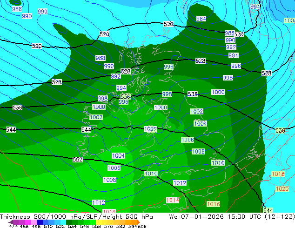This screenshot has height=228, width=295.
Task: Click the '15:00 UTC' time text
Action: pyautogui.click(x=245, y=217)
